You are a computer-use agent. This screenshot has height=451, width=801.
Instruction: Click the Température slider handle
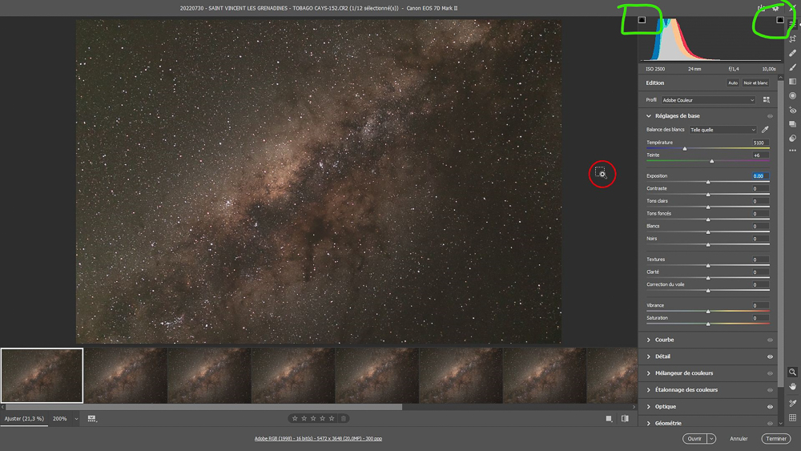point(685,149)
